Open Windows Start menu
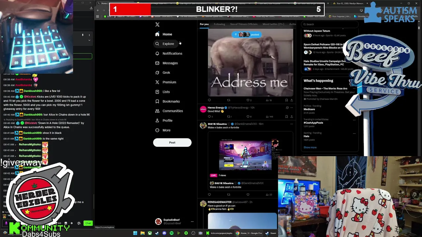The height and width of the screenshot is (237, 422). (x=135, y=233)
